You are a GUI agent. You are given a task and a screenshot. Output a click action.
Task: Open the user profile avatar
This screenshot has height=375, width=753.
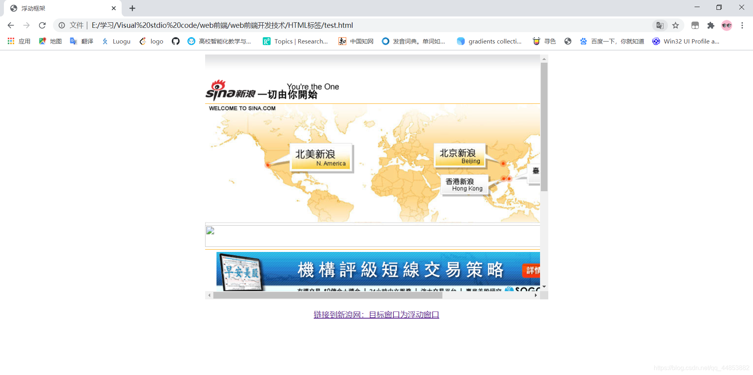pyautogui.click(x=727, y=25)
